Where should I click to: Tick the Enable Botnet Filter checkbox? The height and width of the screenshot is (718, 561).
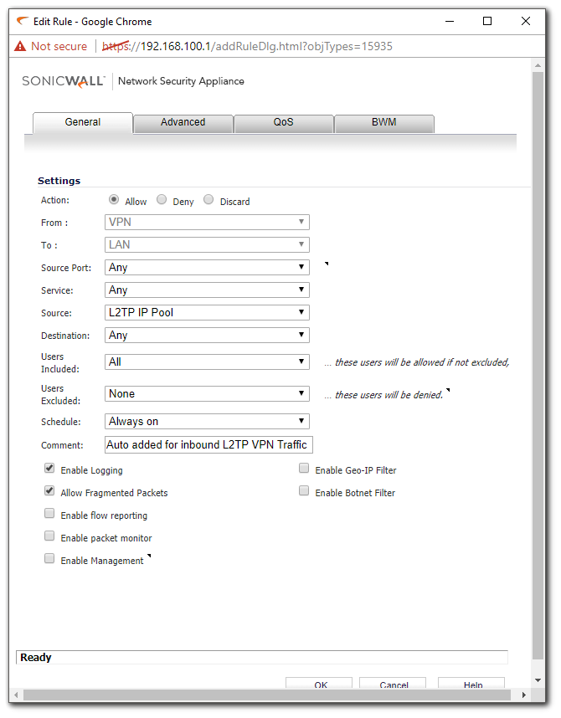304,492
